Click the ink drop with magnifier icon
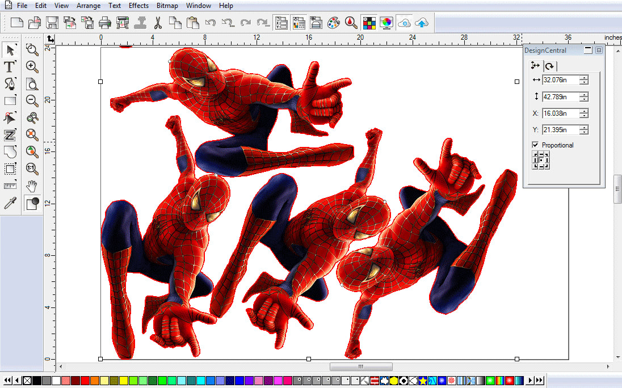This screenshot has height=388, width=622. click(351, 23)
